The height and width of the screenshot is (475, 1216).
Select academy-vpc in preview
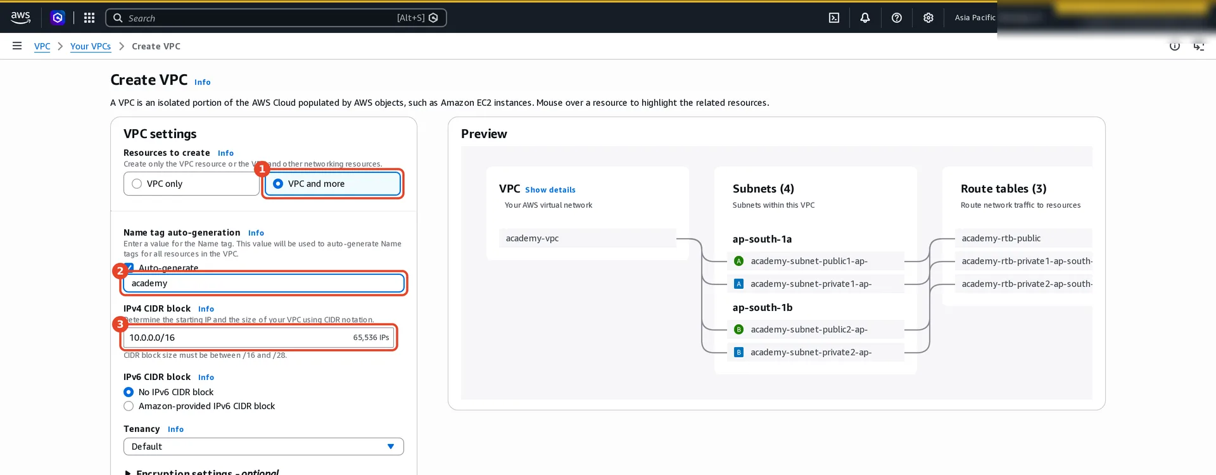587,238
